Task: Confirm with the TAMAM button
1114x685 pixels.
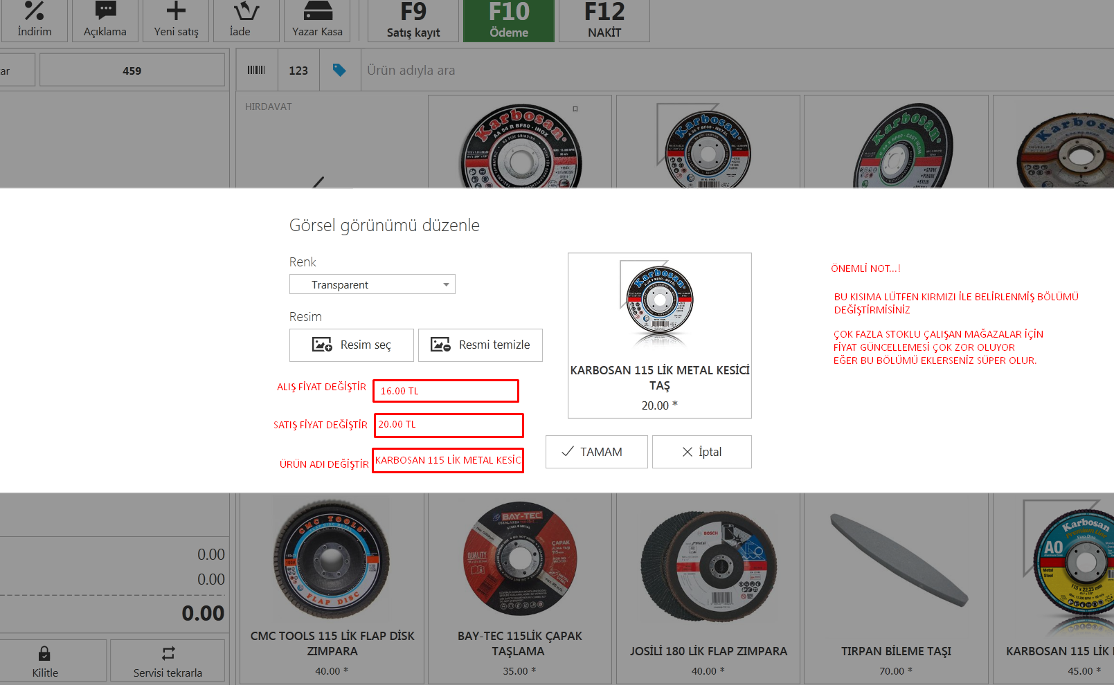Action: click(x=596, y=452)
